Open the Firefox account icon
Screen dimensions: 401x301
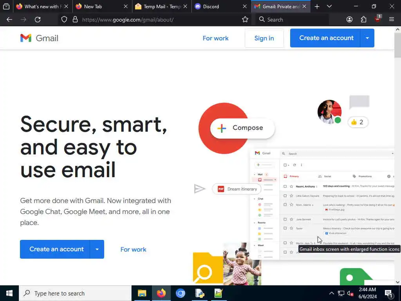click(349, 20)
